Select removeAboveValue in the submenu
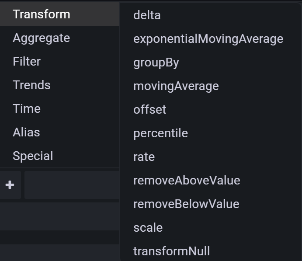The image size is (302, 261). 187,180
